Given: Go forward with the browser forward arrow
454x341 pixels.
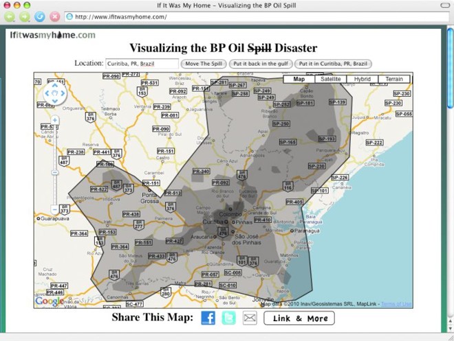Looking at the screenshot, I should (x=25, y=16).
